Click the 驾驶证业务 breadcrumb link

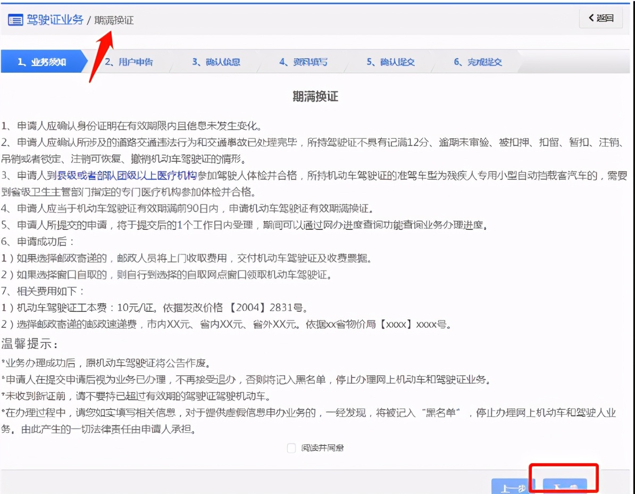(x=54, y=20)
